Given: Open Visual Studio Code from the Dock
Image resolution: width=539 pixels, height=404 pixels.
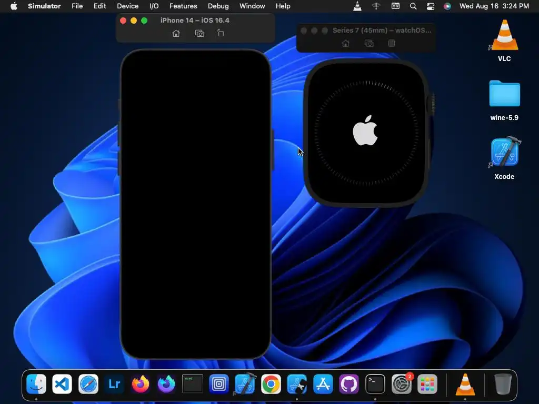Looking at the screenshot, I should coord(62,383).
